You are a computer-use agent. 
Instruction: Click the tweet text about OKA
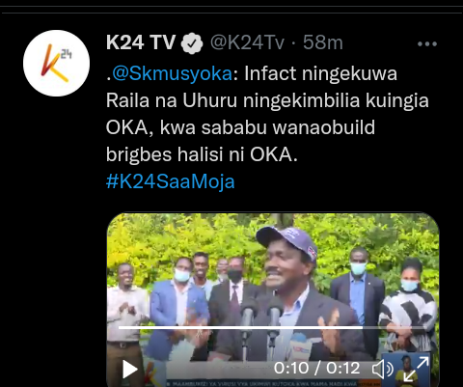pos(267,114)
